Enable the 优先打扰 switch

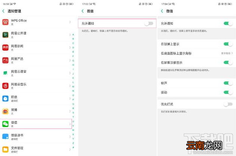[228, 104]
